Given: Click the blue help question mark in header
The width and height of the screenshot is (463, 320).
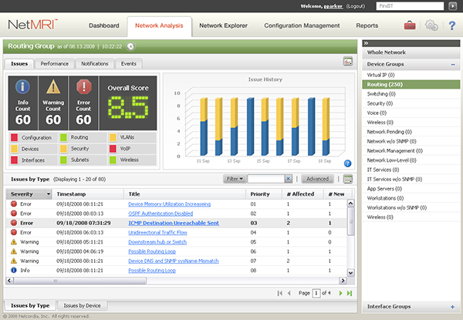Looking at the screenshot, I should point(451,25).
